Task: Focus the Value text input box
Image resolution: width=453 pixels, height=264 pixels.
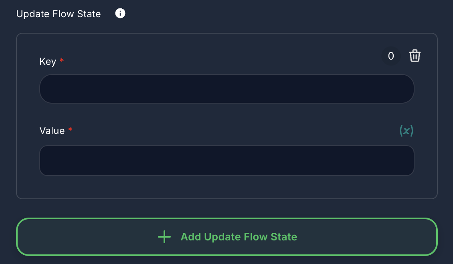Action: (226, 160)
